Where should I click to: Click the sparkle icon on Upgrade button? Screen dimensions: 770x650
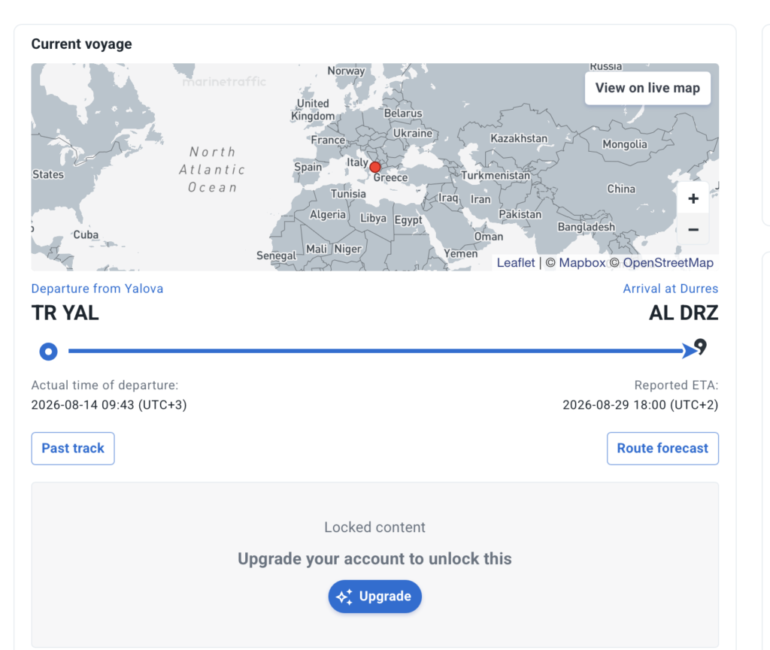click(344, 597)
